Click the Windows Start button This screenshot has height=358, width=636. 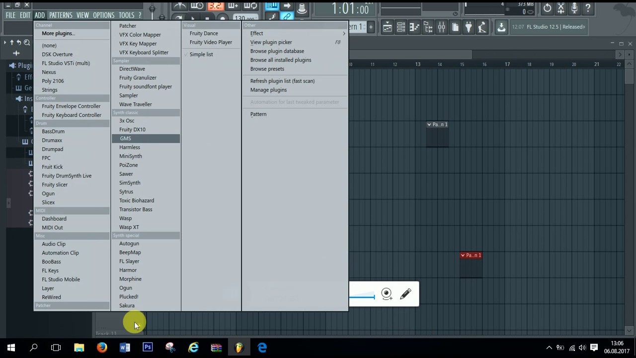[x=11, y=348]
